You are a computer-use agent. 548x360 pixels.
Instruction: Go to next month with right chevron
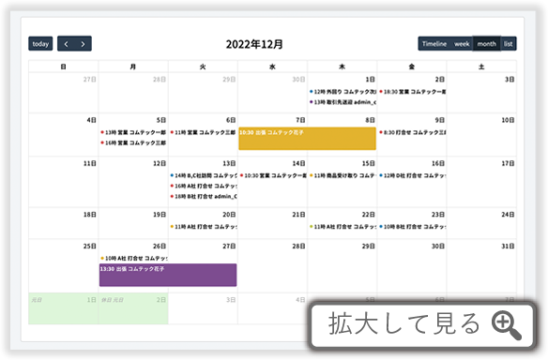[83, 44]
